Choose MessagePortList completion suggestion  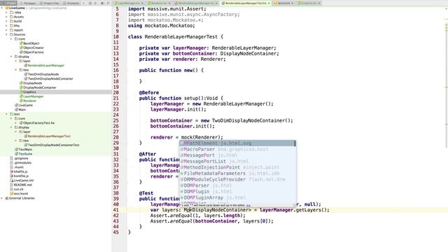238,161
